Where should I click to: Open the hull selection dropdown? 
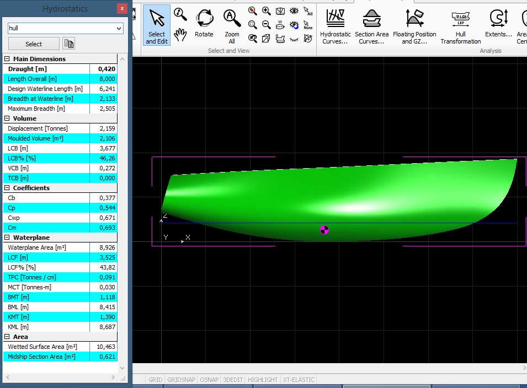[119, 28]
